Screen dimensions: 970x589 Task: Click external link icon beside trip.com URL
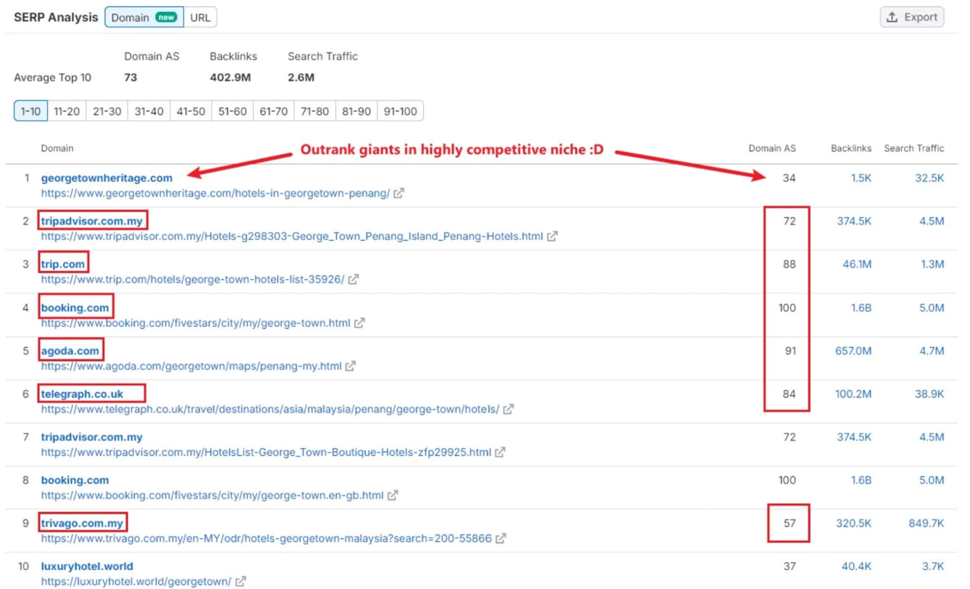353,280
